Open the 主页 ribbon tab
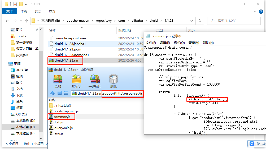The image size is (266, 149). coord(24,11)
